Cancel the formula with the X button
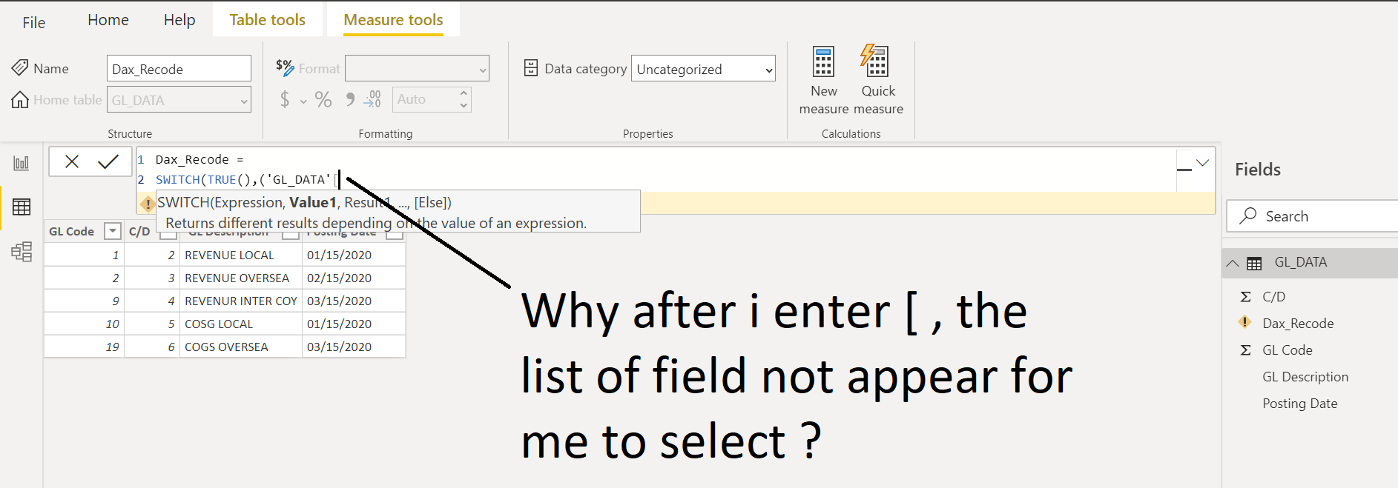Viewport: 1398px width, 488px height. coord(72,161)
